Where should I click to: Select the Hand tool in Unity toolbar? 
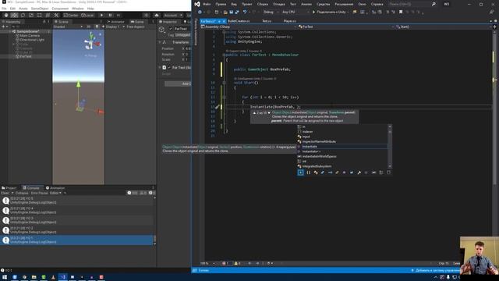coord(6,15)
